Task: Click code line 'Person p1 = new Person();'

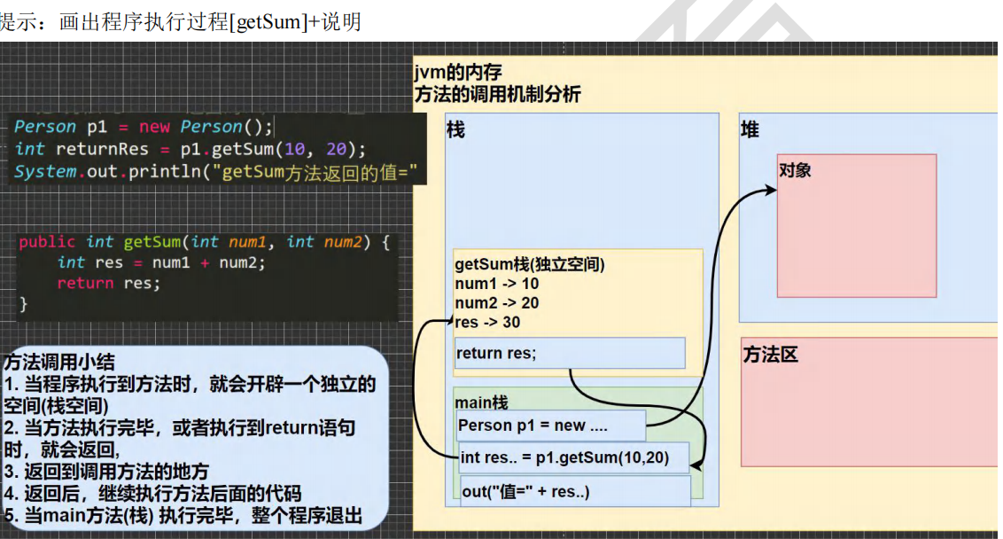Action: pyautogui.click(x=144, y=127)
